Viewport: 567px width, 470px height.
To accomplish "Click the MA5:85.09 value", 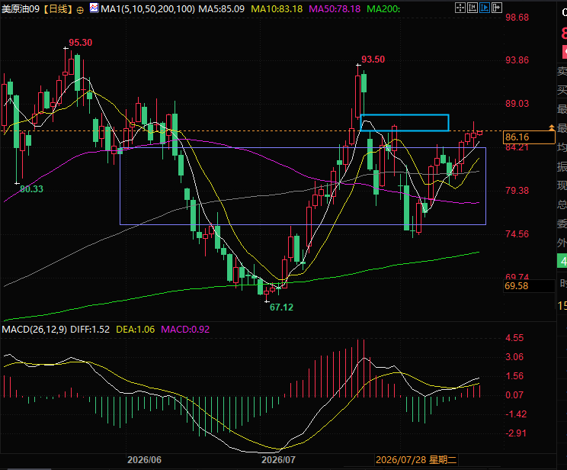I will (222, 9).
